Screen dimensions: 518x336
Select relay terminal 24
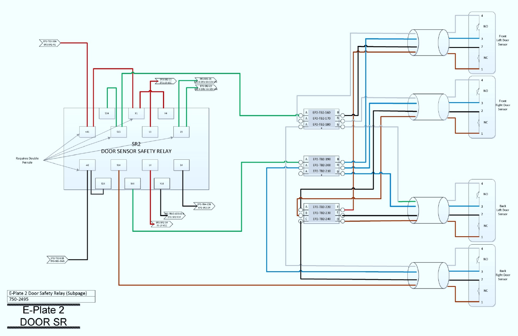[x=181, y=165]
